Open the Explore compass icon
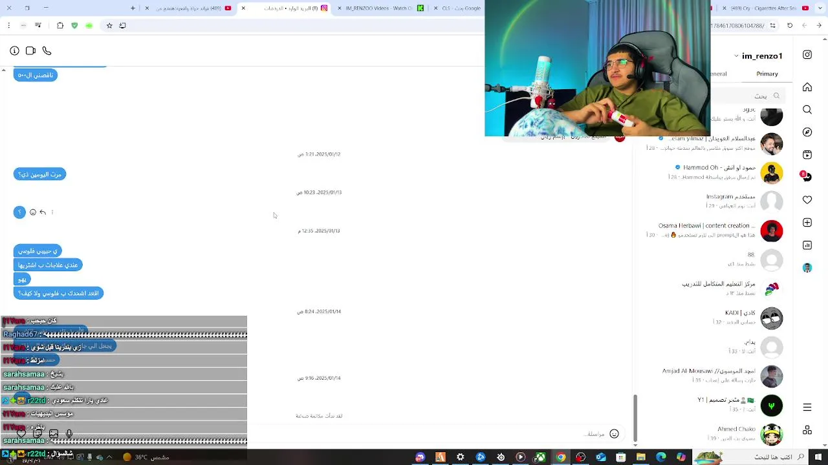This screenshot has width=828, height=465. (807, 132)
